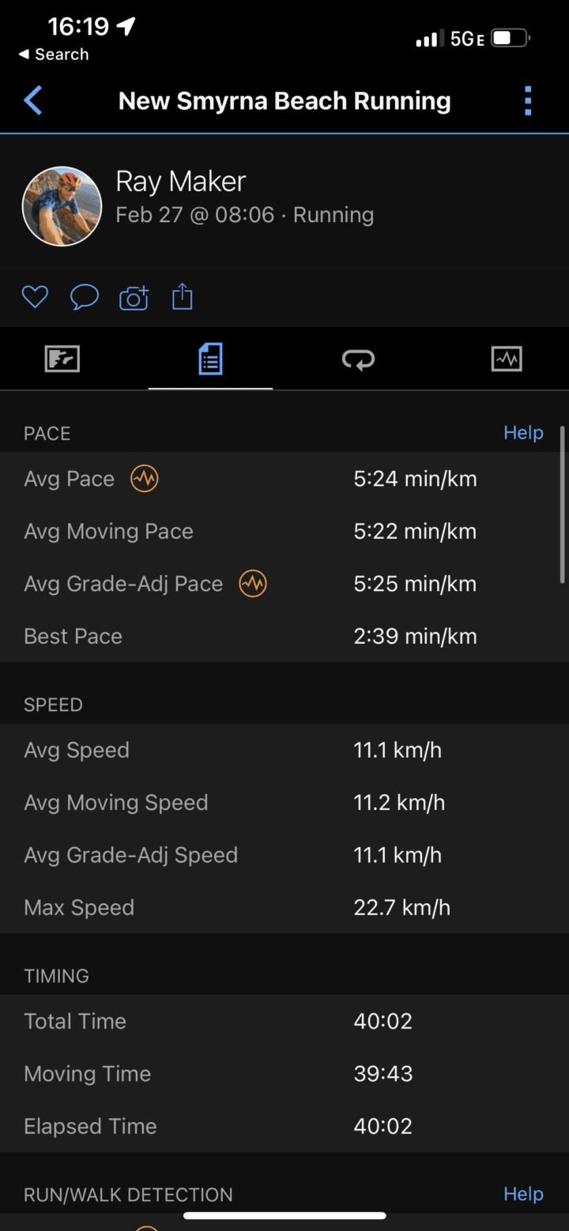Tap the Moving Time row

pos(284,1074)
